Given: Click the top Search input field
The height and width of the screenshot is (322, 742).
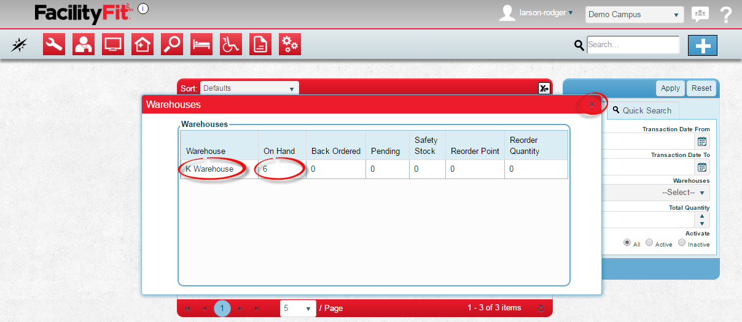Looking at the screenshot, I should (633, 45).
